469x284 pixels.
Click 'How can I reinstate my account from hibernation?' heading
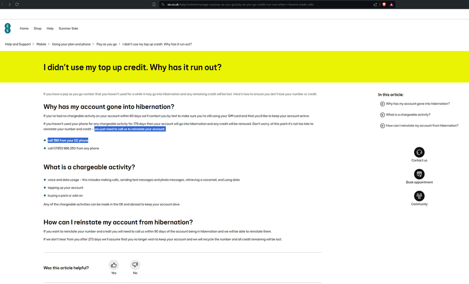pyautogui.click(x=118, y=223)
